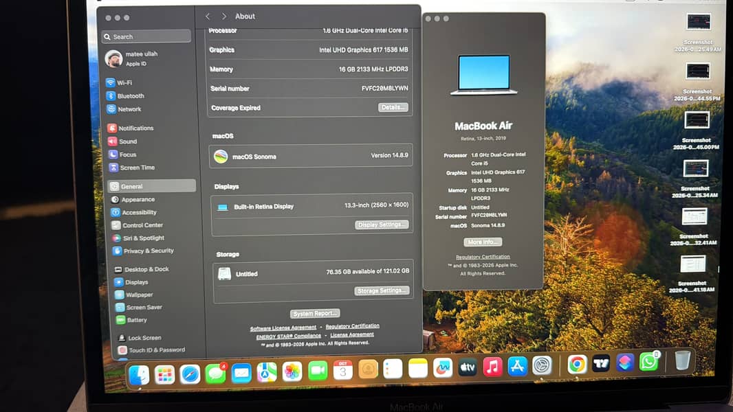
Task: Open License Agreement link next to ENERGY STAR Compliance
Action: pyautogui.click(x=352, y=334)
